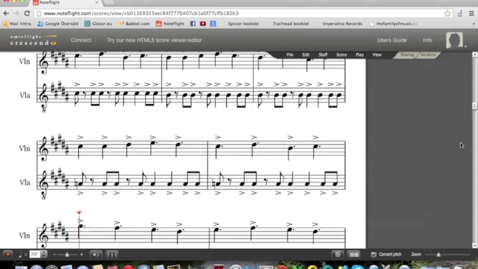Click the tempo field showing 210
Screen dimensions: 478x269
tap(34, 254)
